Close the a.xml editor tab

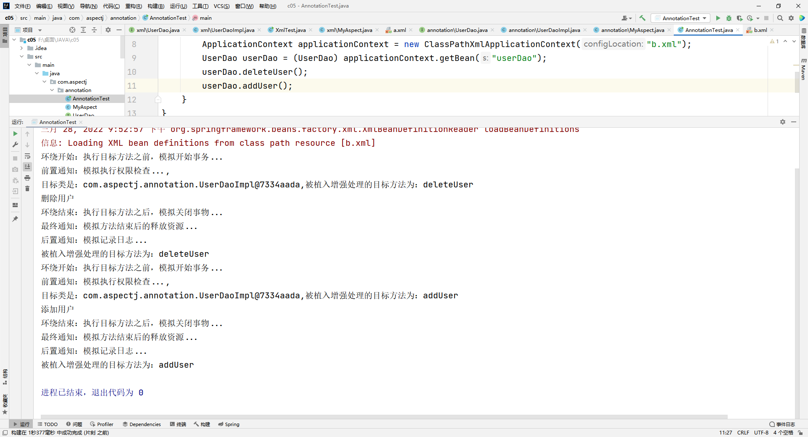411,30
